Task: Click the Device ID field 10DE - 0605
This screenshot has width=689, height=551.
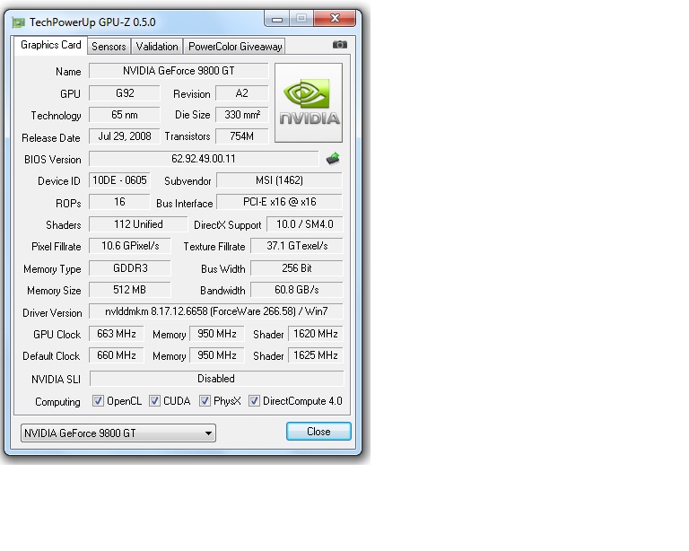Action: tap(119, 180)
